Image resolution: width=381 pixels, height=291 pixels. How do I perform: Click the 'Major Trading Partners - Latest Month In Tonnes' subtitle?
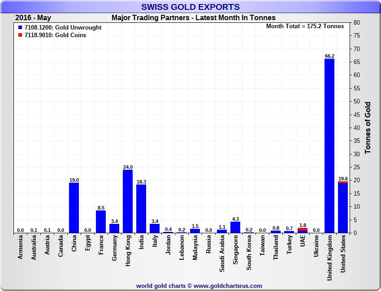[x=194, y=18]
